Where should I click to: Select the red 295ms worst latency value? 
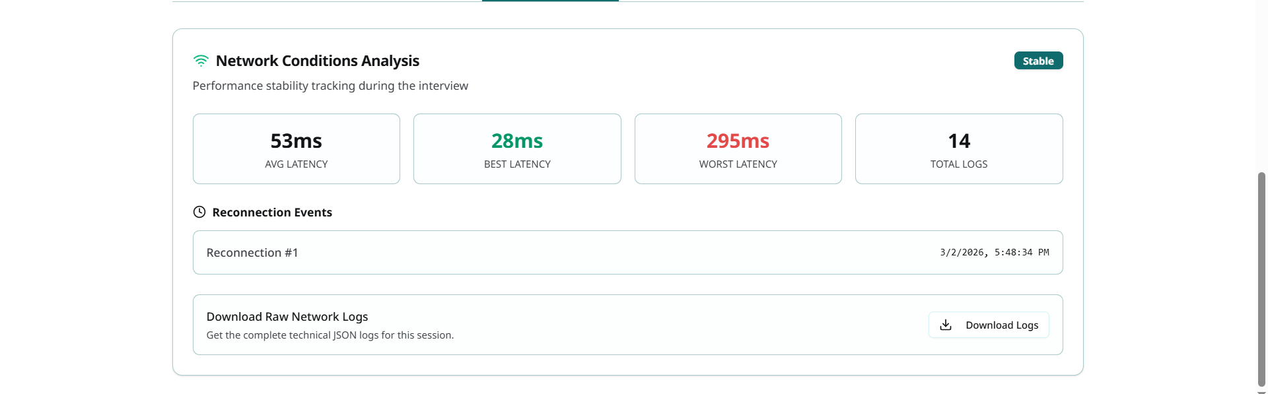click(738, 141)
